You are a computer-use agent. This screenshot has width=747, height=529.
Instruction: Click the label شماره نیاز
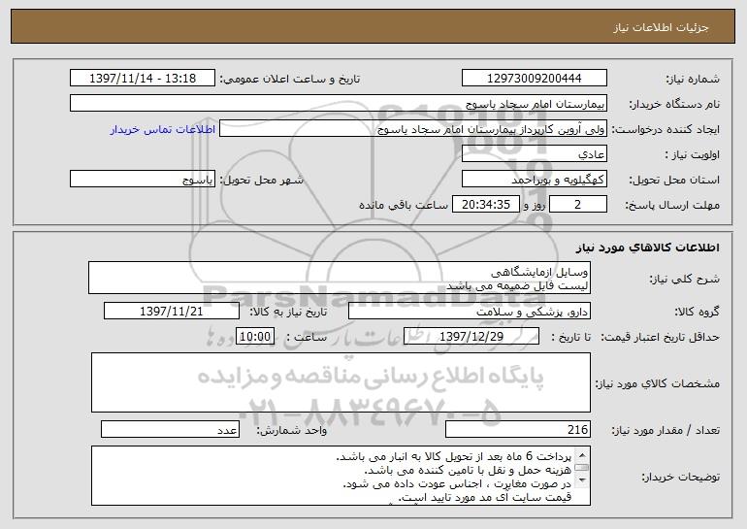tap(693, 79)
